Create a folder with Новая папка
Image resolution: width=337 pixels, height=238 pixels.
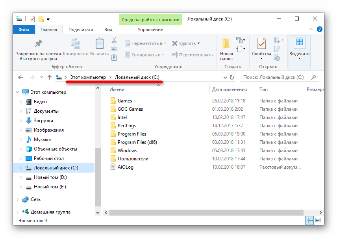226,49
